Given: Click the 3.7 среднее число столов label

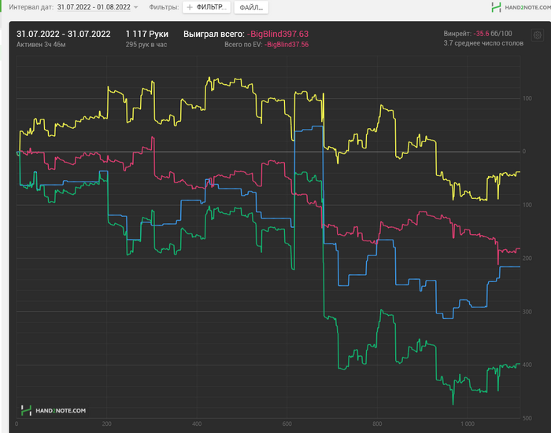Looking at the screenshot, I should 483,43.
